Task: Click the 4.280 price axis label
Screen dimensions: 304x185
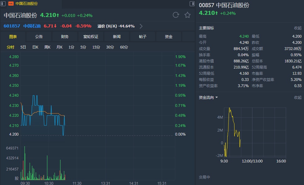Action: pos(14,57)
